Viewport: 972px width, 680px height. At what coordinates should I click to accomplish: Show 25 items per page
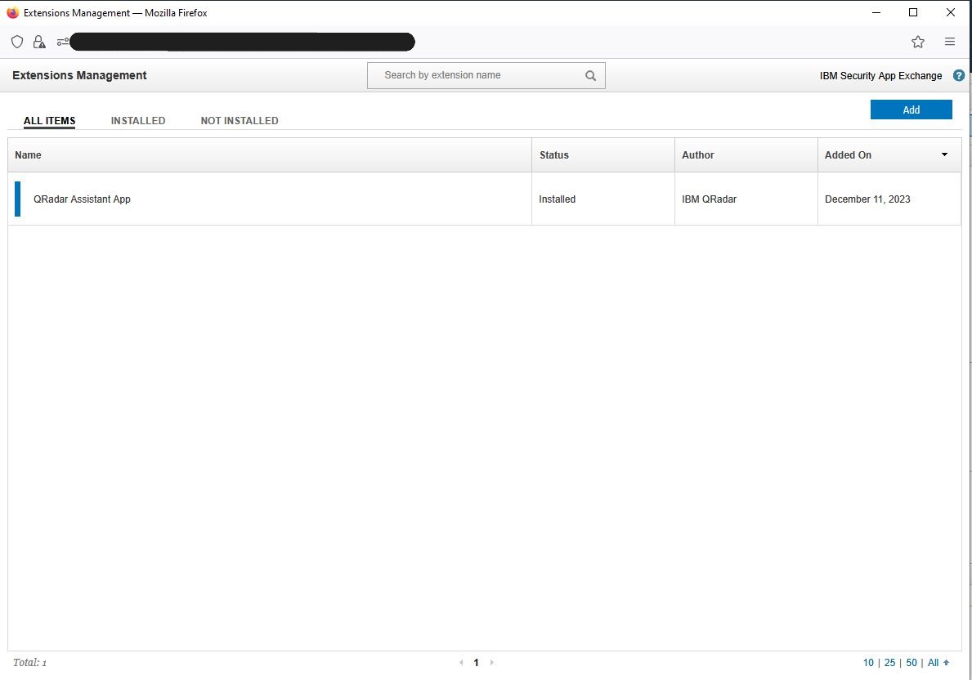pyautogui.click(x=889, y=663)
